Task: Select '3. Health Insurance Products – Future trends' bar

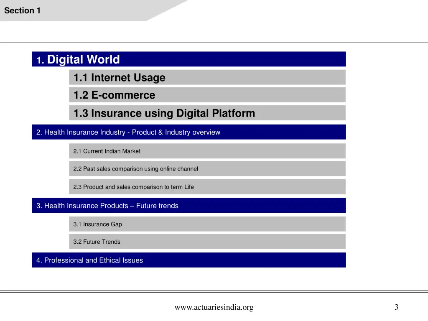Action: (189, 206)
